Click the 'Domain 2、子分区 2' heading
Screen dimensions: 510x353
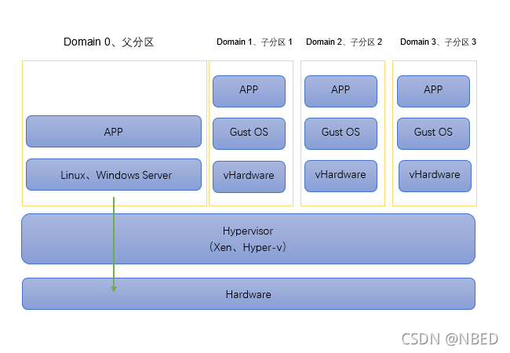pos(344,42)
